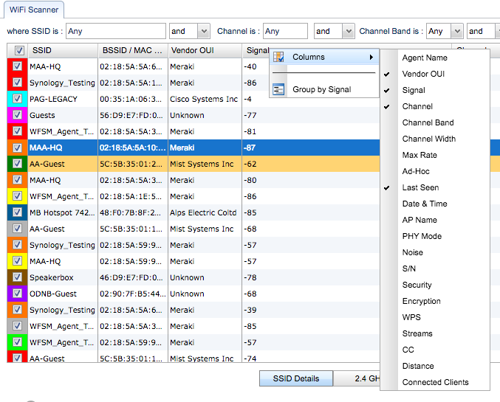500x402 pixels.
Task: Enable the Noise column
Action: (412, 252)
